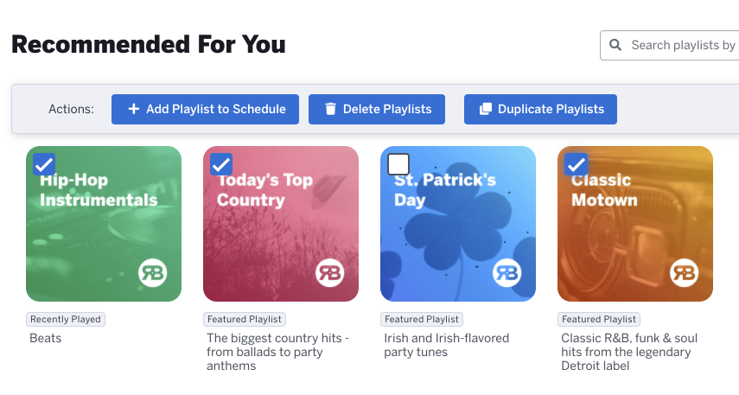739x395 pixels.
Task: Open the Hip-Hop Instrumentals playlist thumbnail
Action: 104,224
